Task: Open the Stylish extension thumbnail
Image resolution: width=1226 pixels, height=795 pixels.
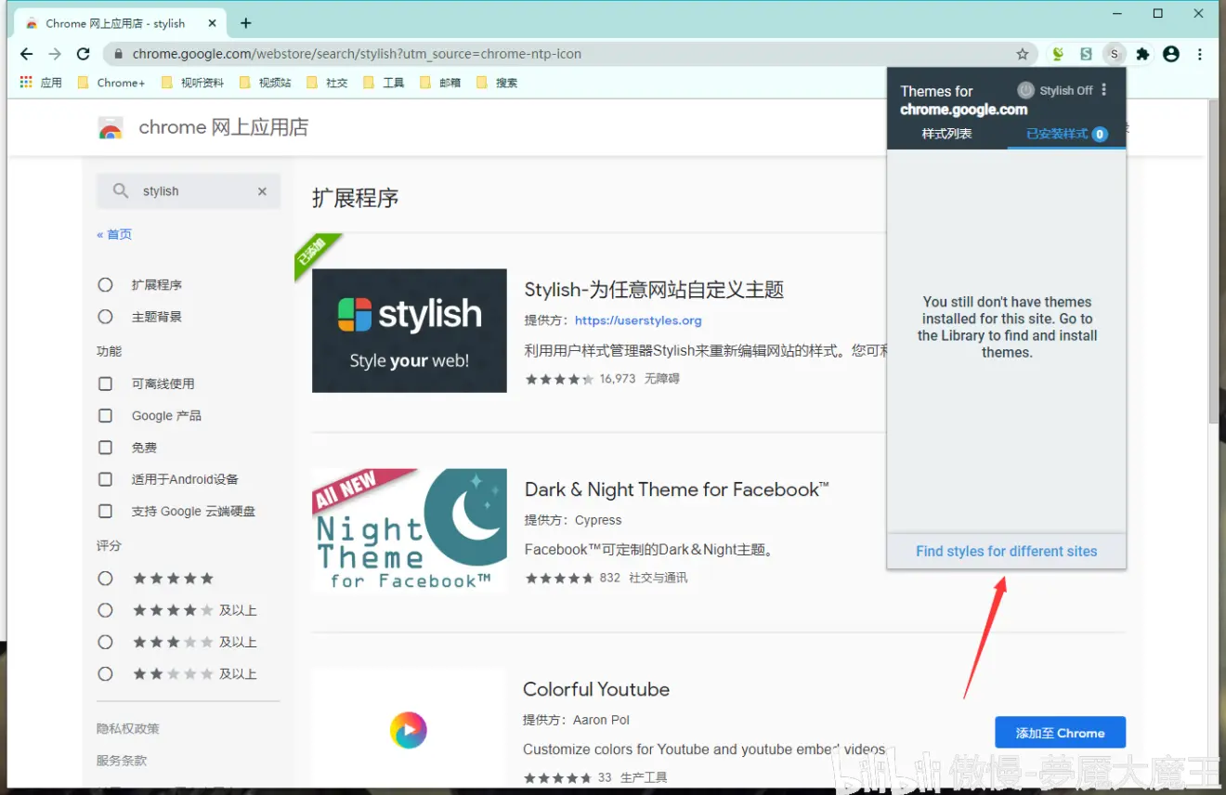Action: (410, 331)
